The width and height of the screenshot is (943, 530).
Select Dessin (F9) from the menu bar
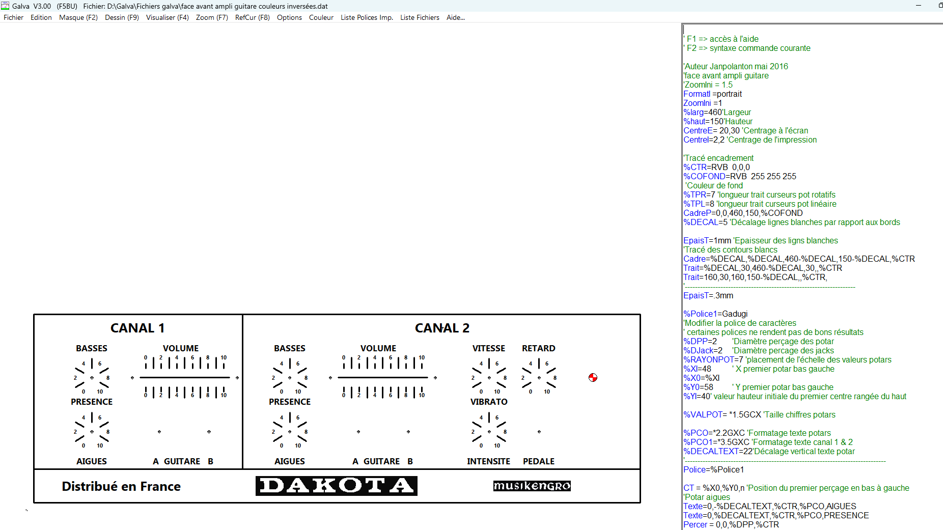[122, 17]
